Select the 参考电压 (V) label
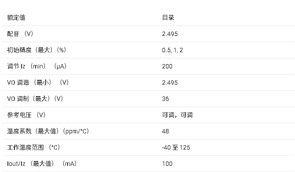 click(26, 115)
